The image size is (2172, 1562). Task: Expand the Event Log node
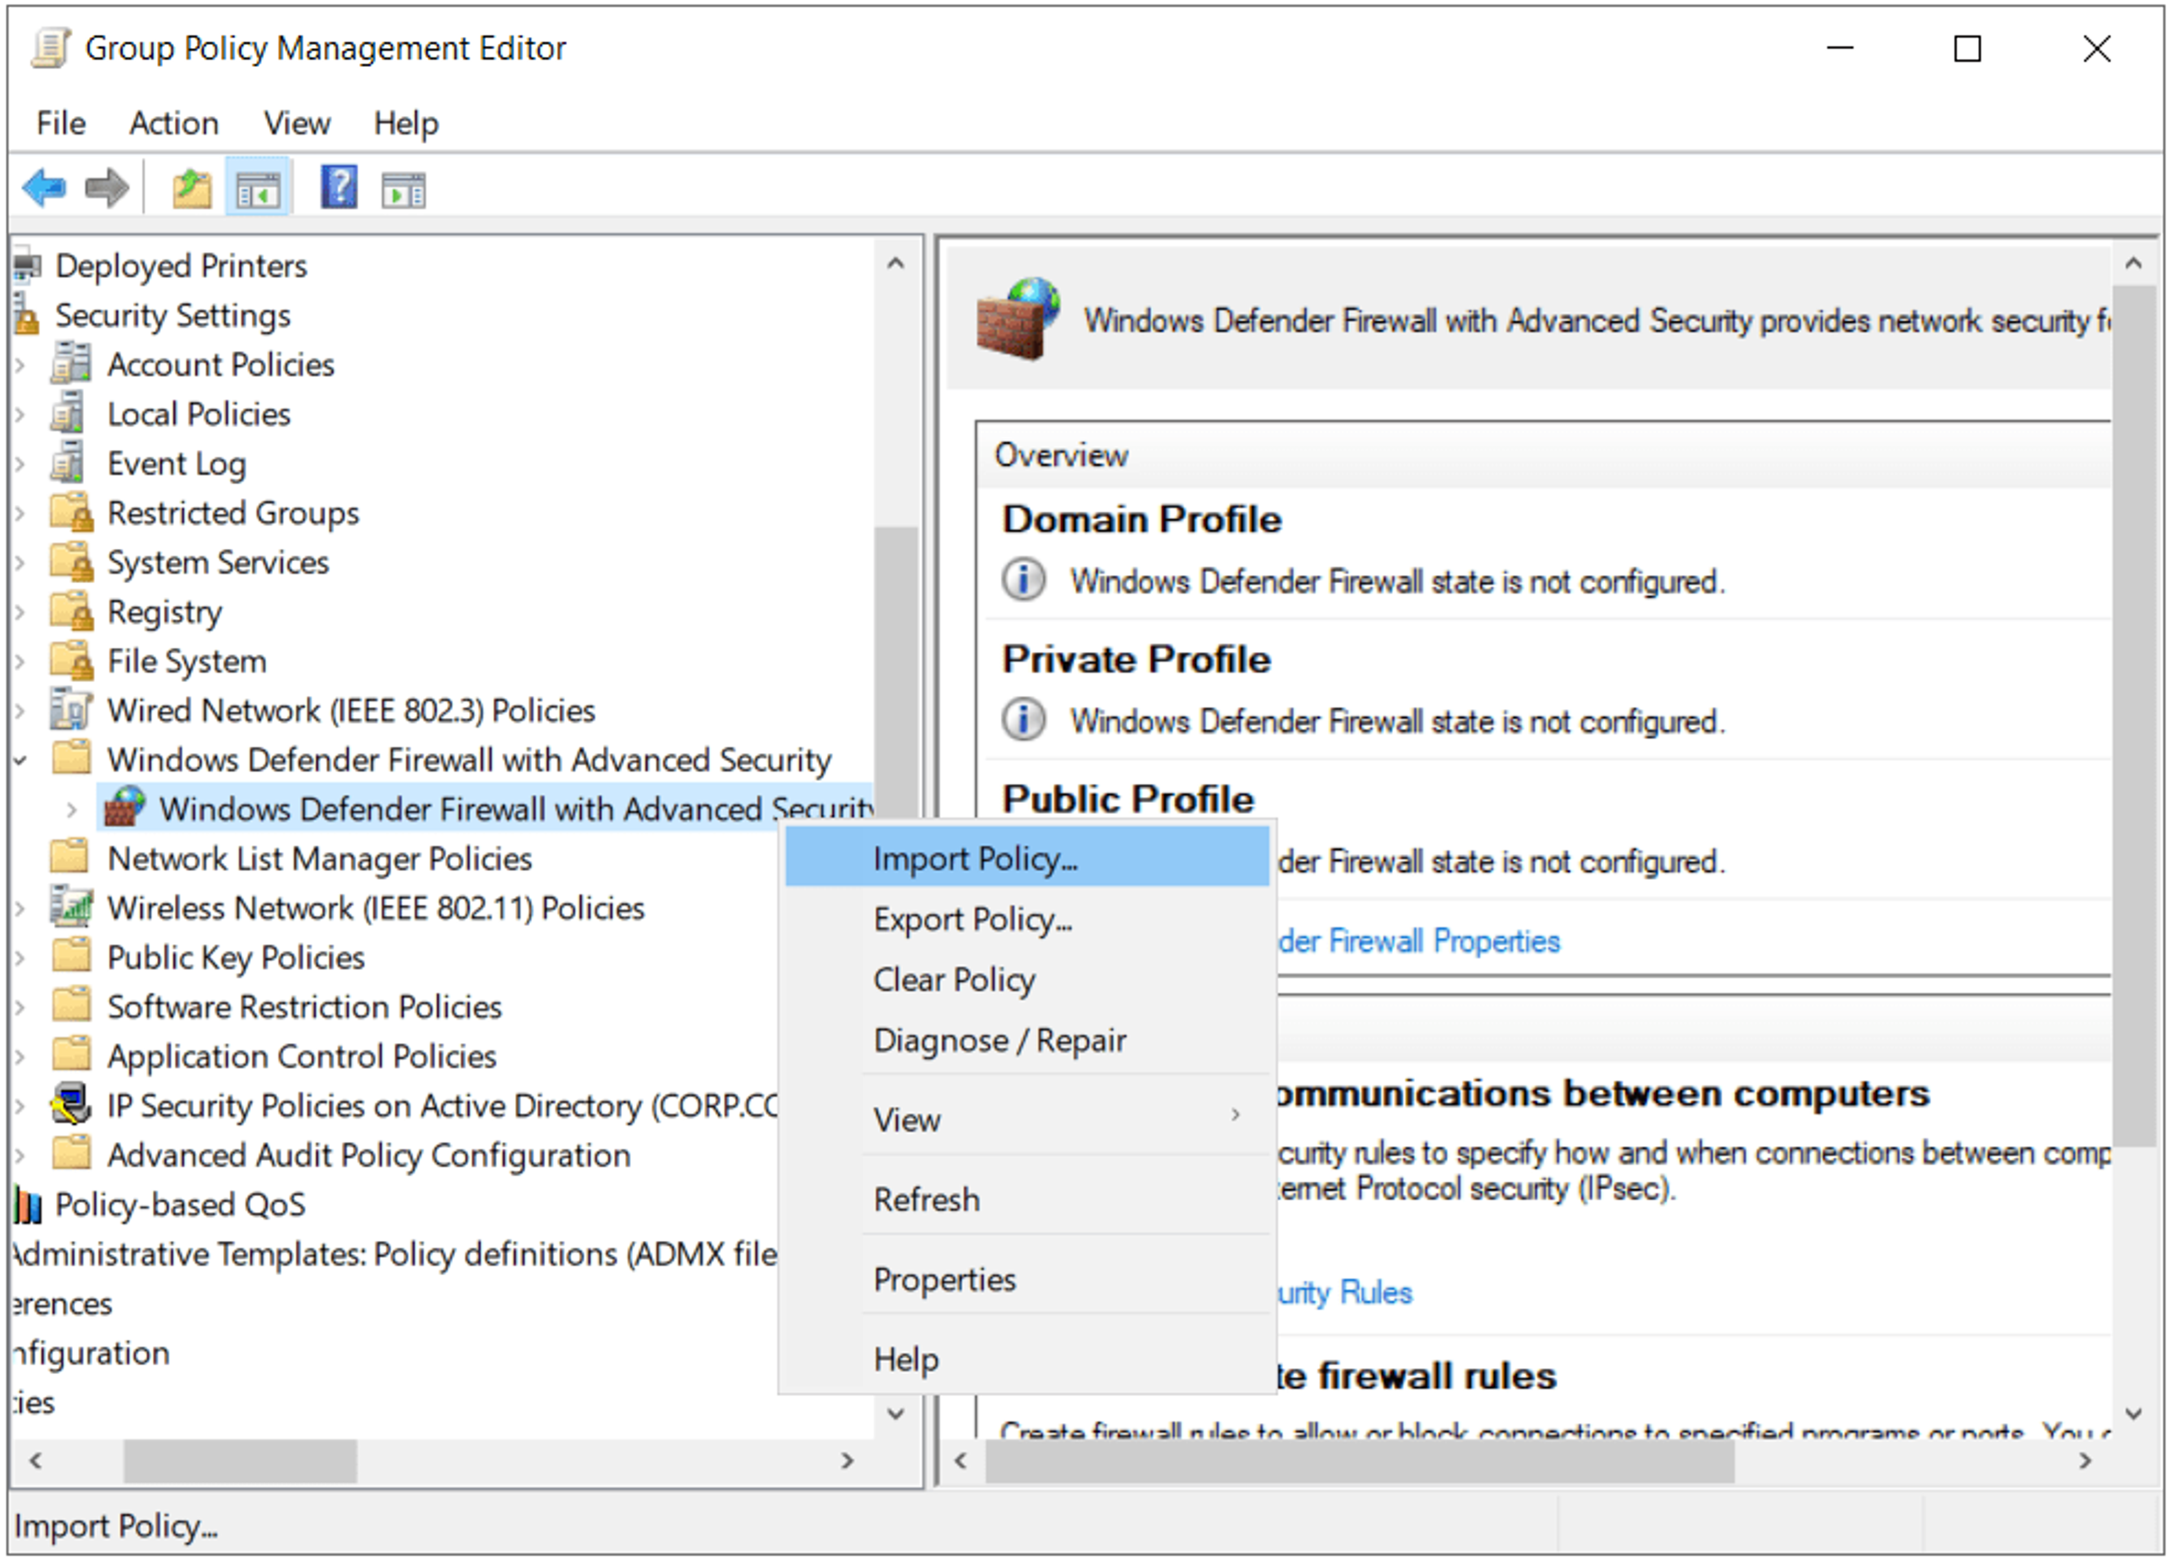(x=19, y=463)
